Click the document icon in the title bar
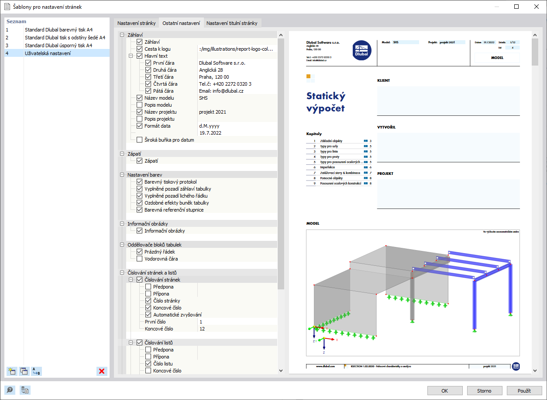 pyautogui.click(x=7, y=7)
